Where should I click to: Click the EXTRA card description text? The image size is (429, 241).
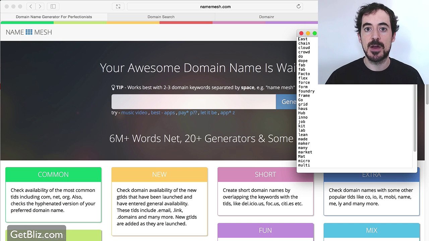pos(371,197)
